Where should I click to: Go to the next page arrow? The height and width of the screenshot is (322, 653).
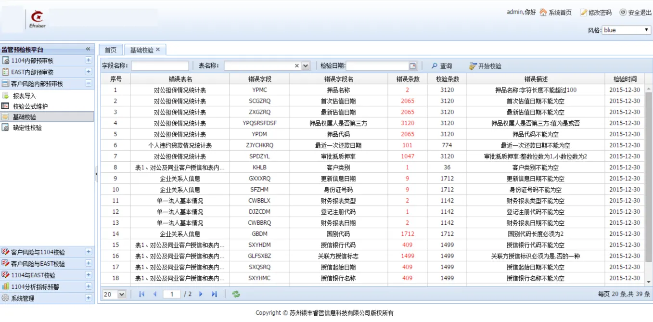click(201, 294)
